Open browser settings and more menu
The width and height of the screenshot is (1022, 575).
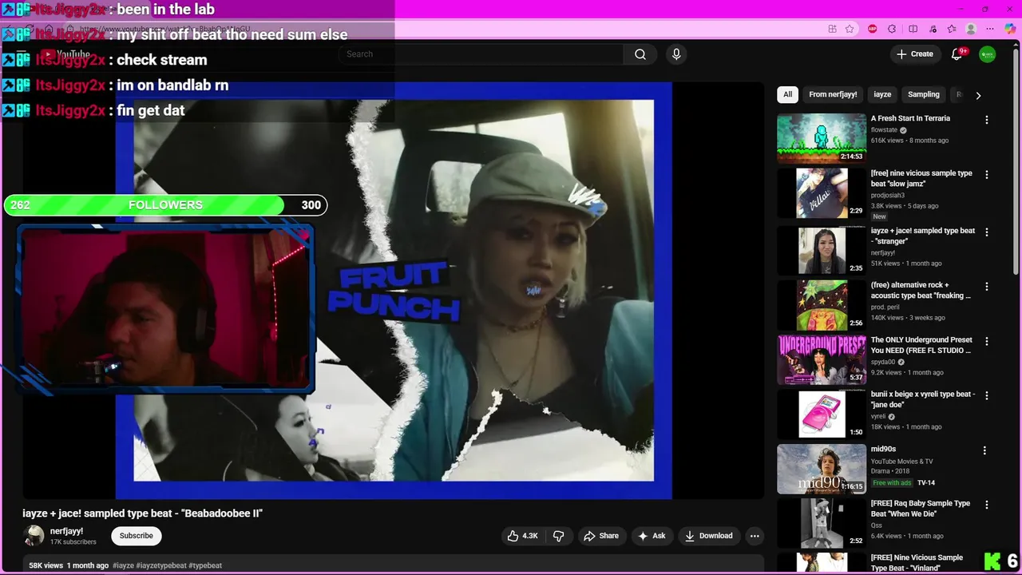[x=990, y=29]
